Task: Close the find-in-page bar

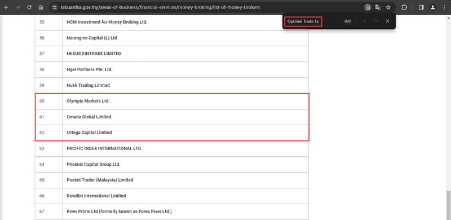Action: coord(387,21)
